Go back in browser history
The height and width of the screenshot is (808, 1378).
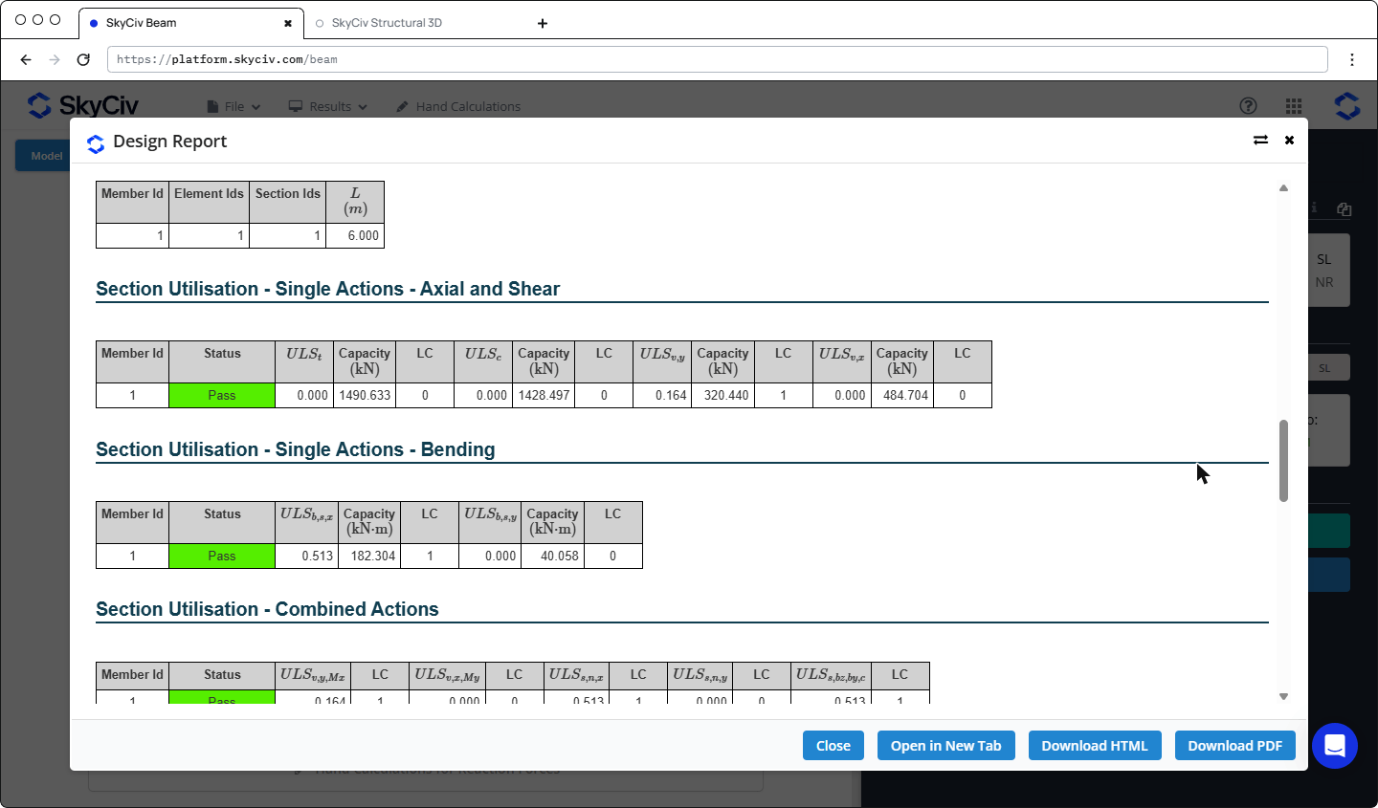coord(26,59)
